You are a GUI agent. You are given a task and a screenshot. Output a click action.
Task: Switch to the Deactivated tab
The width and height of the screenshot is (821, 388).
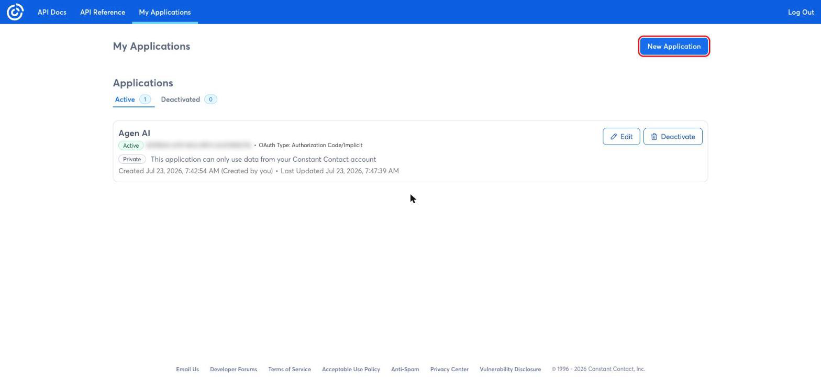click(x=189, y=99)
